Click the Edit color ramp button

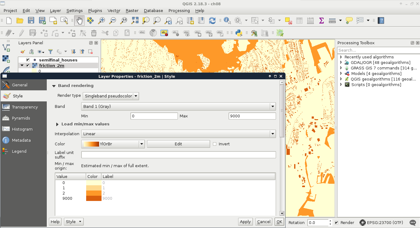coord(178,144)
